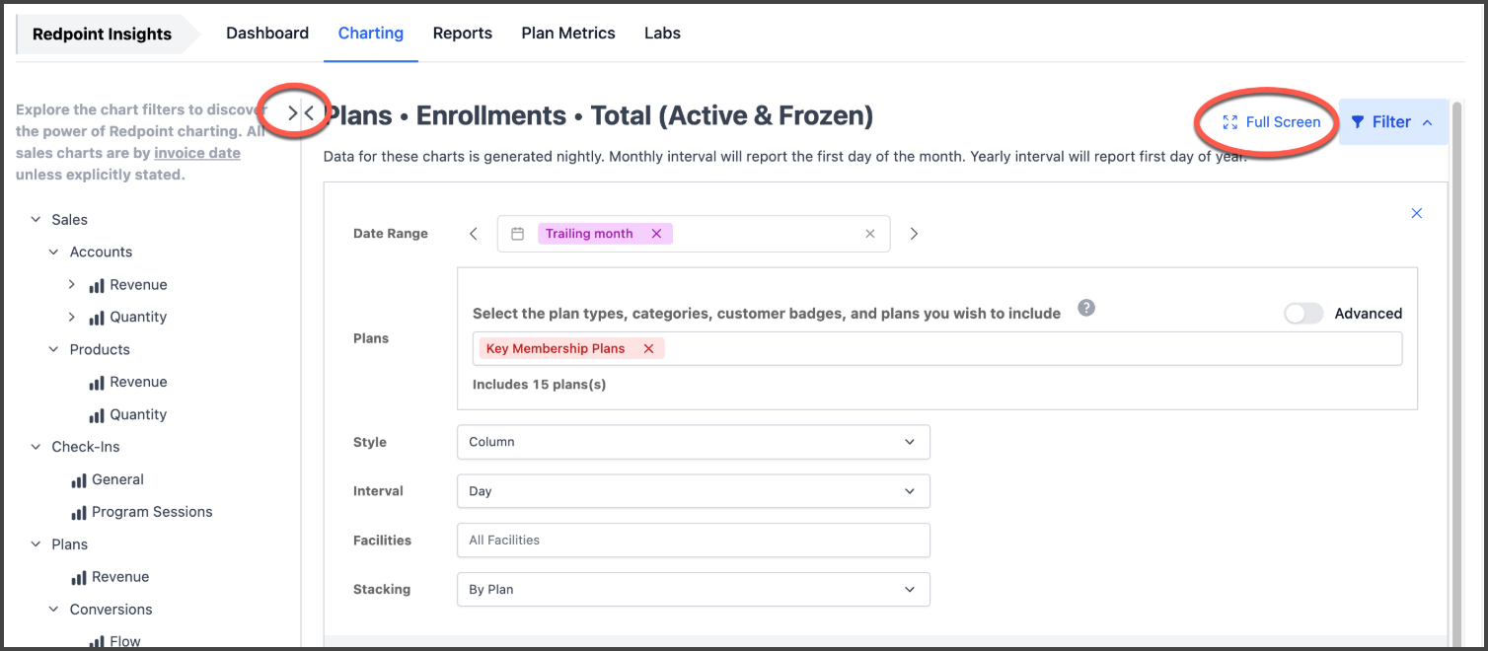Click the Full Screen expand icon
Viewport: 1488px width, 651px height.
tap(1229, 122)
